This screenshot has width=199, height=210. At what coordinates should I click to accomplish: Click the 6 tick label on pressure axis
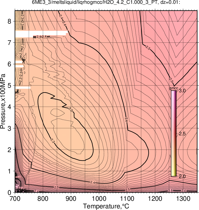[x=9, y=64]
